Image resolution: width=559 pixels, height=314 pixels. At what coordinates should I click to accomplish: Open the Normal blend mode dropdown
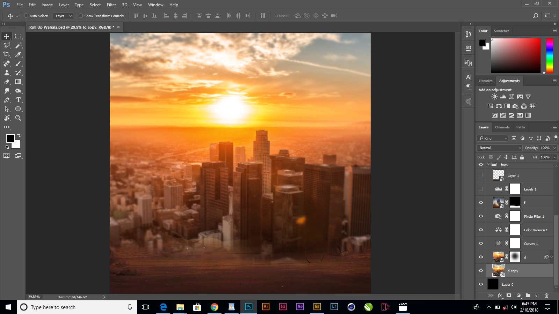pos(500,148)
